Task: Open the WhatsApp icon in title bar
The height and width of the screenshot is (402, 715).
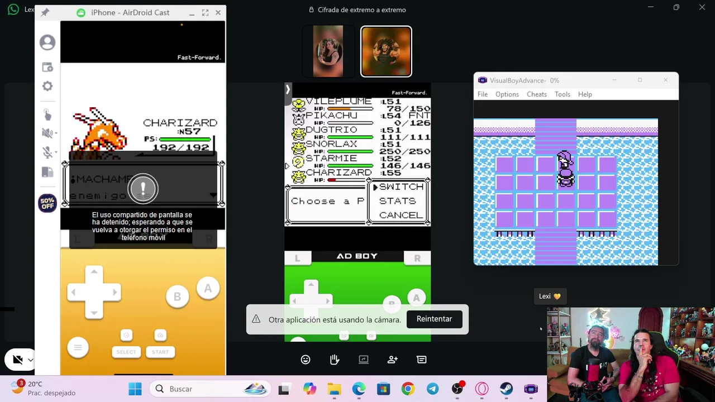Action: click(13, 9)
